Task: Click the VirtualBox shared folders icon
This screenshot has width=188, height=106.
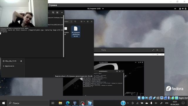Action: 158,98
